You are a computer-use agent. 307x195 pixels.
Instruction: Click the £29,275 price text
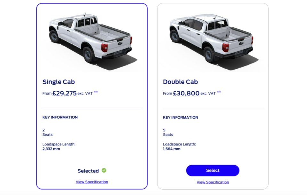coord(64,93)
